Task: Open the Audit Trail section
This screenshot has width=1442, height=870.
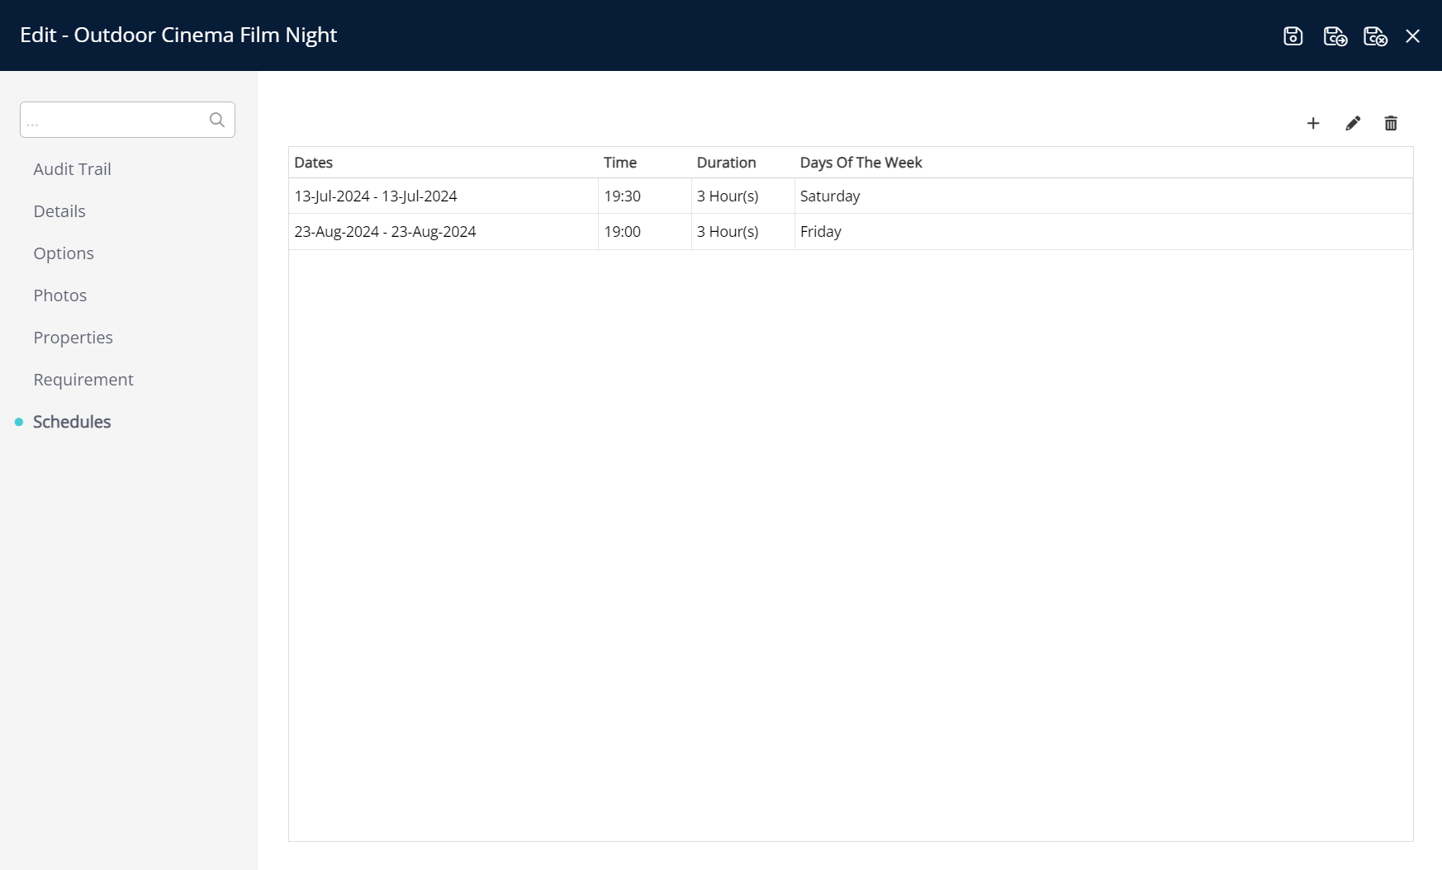Action: (x=72, y=169)
